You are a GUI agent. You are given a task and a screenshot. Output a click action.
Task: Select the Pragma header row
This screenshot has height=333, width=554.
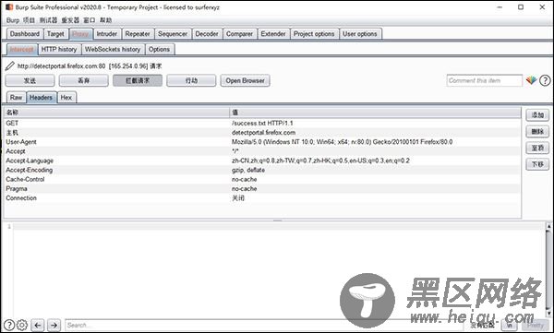click(x=262, y=188)
